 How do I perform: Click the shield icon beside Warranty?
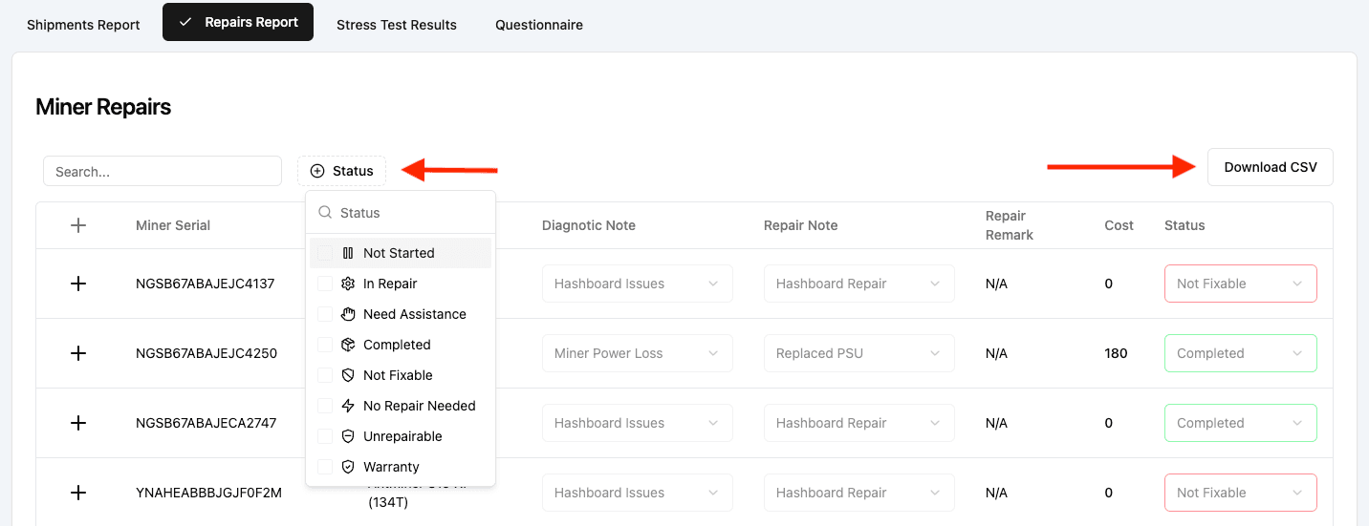(348, 467)
